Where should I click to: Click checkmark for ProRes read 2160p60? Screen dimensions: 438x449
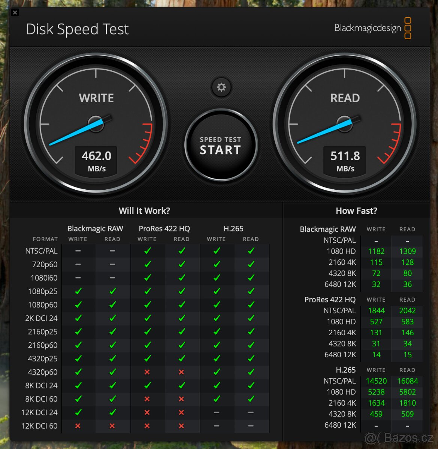coord(182,345)
